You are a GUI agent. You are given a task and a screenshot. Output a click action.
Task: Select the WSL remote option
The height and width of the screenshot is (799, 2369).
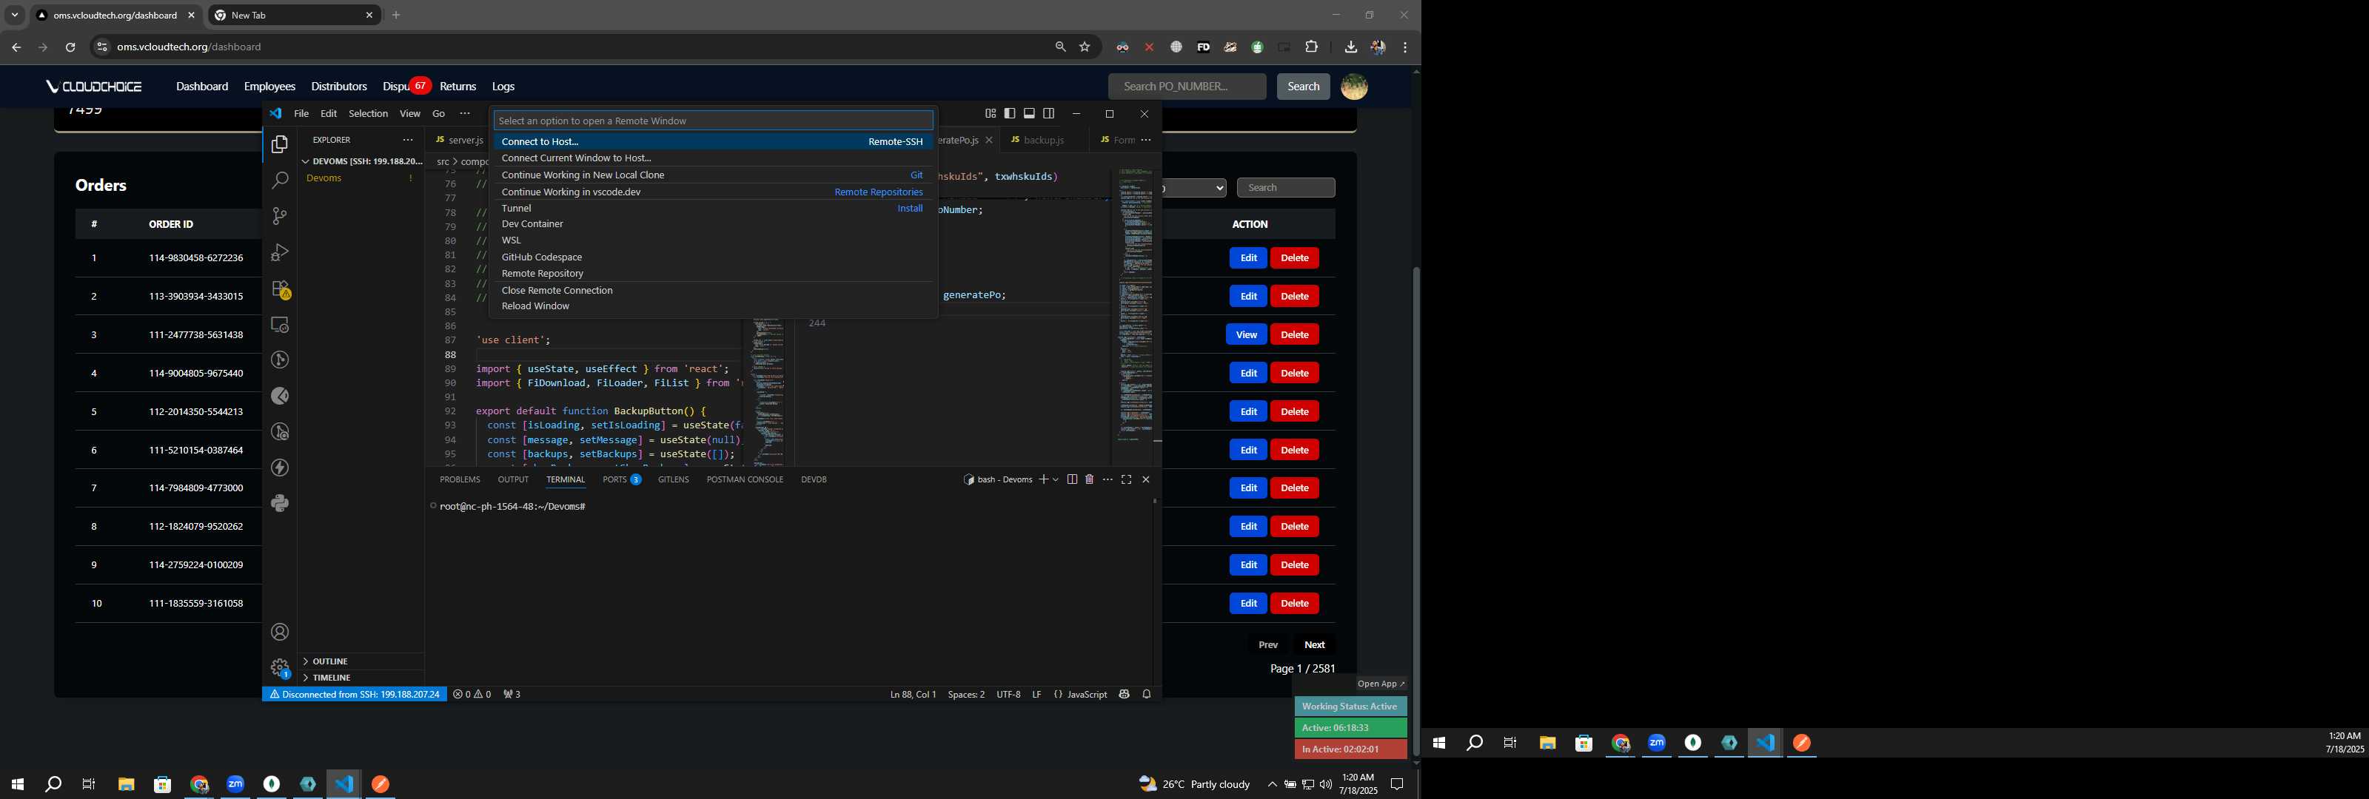tap(713, 240)
